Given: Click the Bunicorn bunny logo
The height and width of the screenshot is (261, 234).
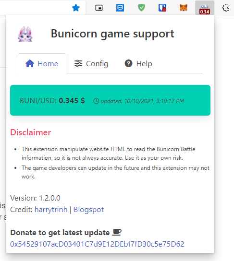Looking at the screenshot, I should point(25,34).
